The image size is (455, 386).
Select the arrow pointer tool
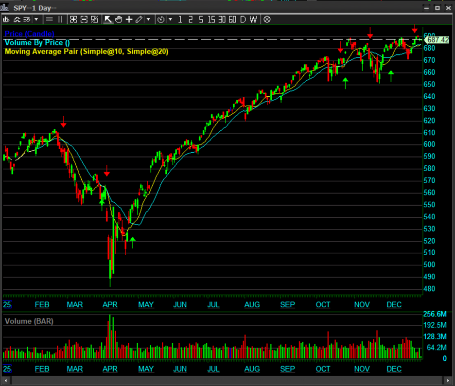pos(108,19)
